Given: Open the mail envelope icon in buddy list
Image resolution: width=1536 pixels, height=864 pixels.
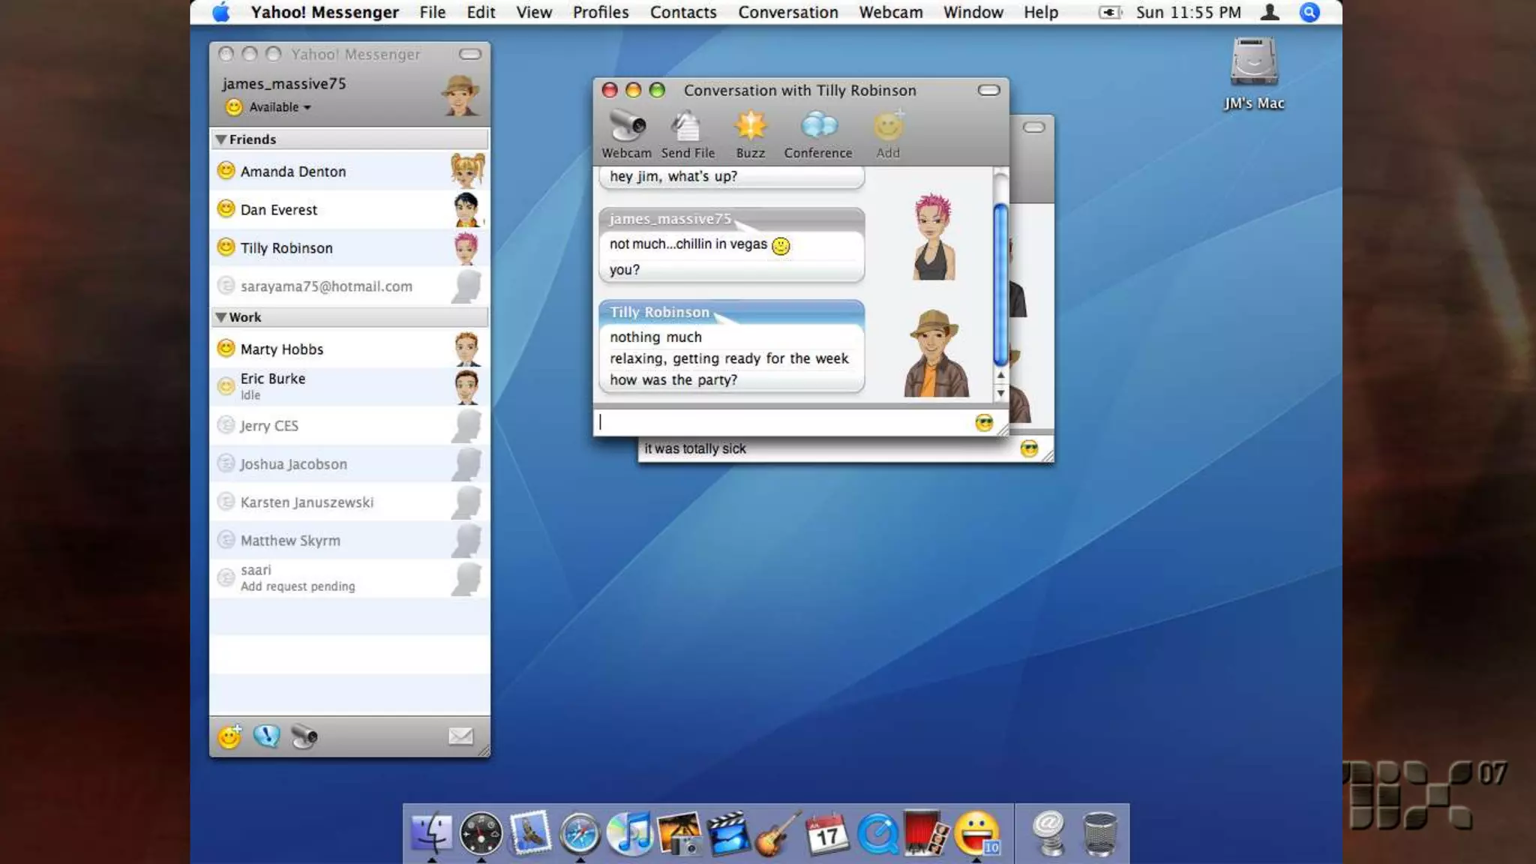Looking at the screenshot, I should pyautogui.click(x=460, y=736).
